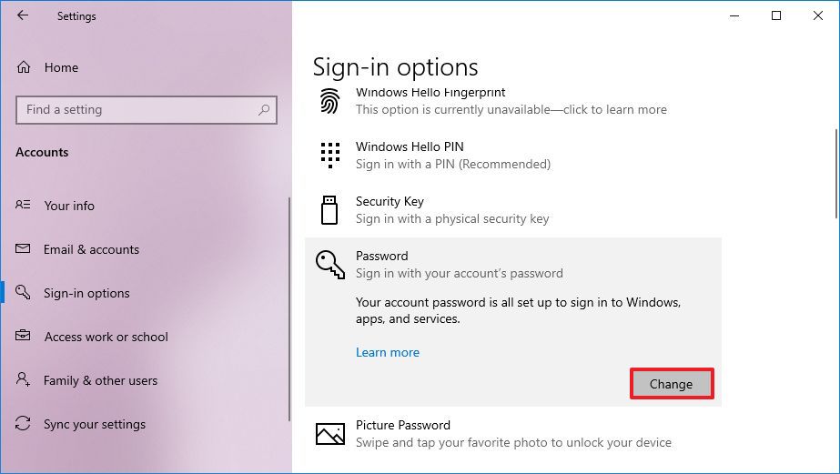Click the Windows Hello PIN keypad icon
This screenshot has height=474, width=840.
point(329,156)
